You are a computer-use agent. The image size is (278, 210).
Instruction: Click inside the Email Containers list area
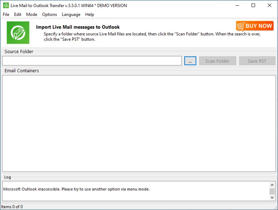139,123
